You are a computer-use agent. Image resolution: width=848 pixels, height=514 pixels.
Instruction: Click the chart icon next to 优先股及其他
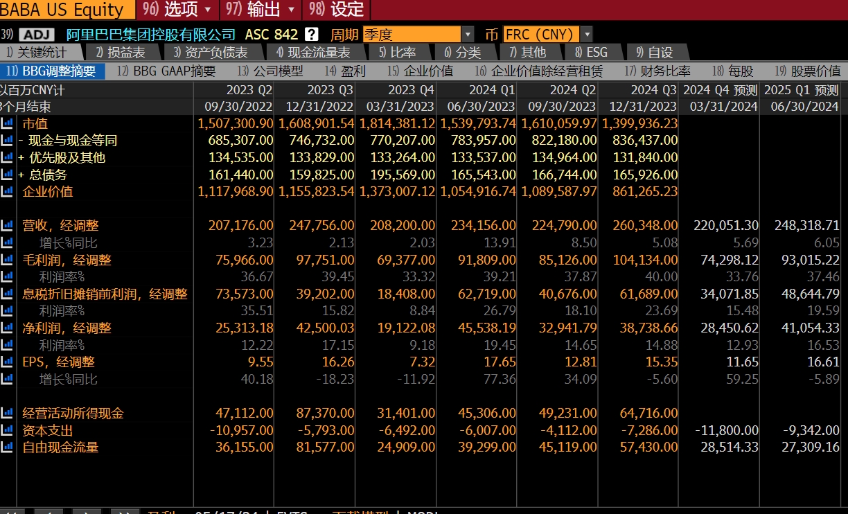click(8, 157)
